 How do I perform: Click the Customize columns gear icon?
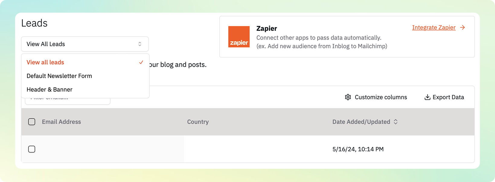coord(348,97)
